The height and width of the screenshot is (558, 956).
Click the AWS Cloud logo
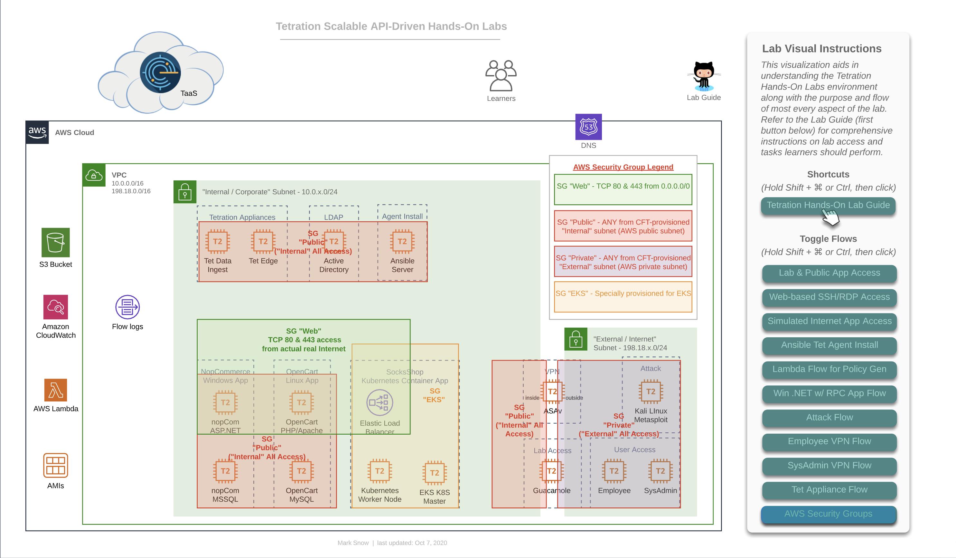pyautogui.click(x=37, y=132)
